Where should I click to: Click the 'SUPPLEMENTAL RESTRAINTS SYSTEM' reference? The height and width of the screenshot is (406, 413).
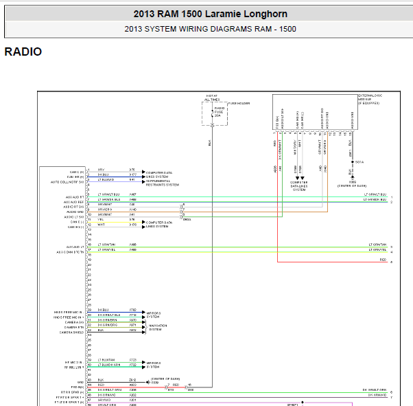click(162, 183)
